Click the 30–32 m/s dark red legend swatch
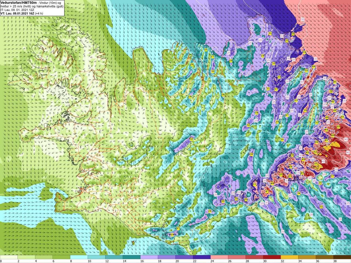This screenshot has width=351, height=263. click(272, 257)
